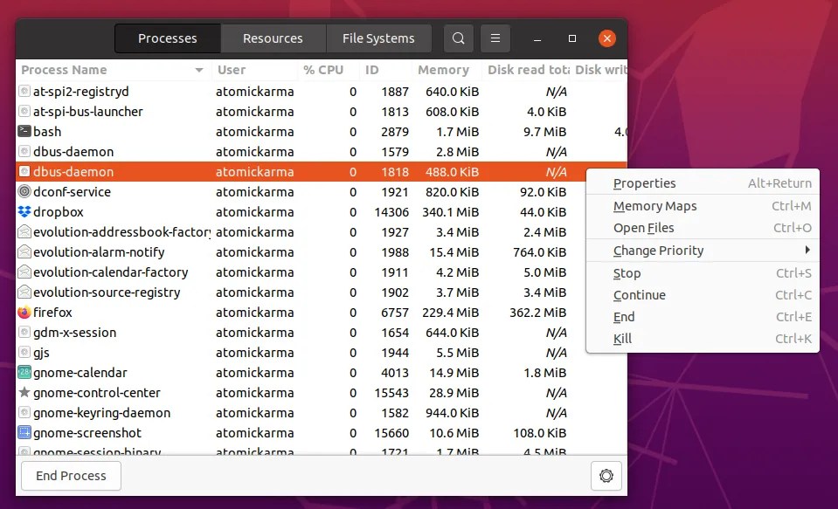The height and width of the screenshot is (509, 838).
Task: Open process search with the magnifier icon
Action: click(x=458, y=38)
